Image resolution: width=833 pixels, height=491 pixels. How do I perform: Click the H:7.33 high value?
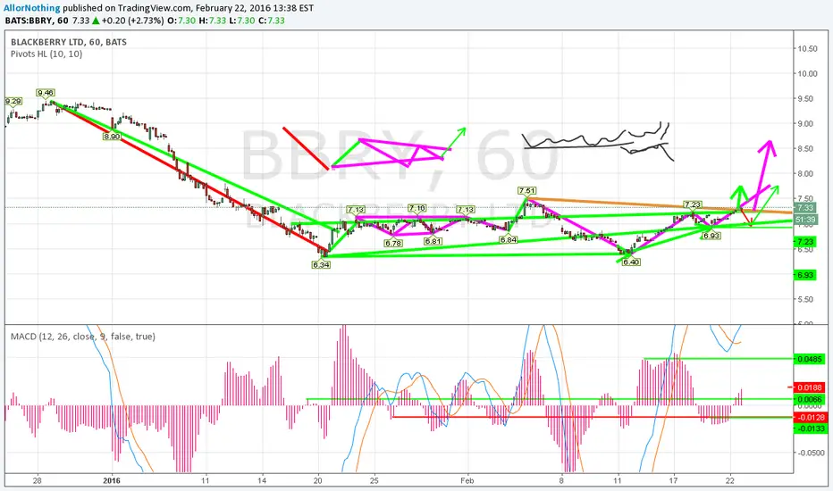(x=213, y=21)
